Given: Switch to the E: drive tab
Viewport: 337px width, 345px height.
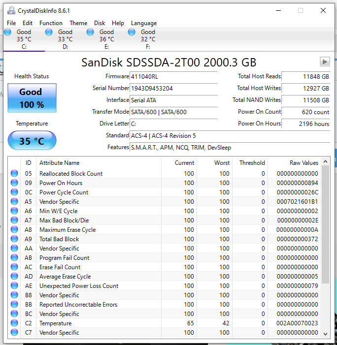Looking at the screenshot, I should [106, 39].
